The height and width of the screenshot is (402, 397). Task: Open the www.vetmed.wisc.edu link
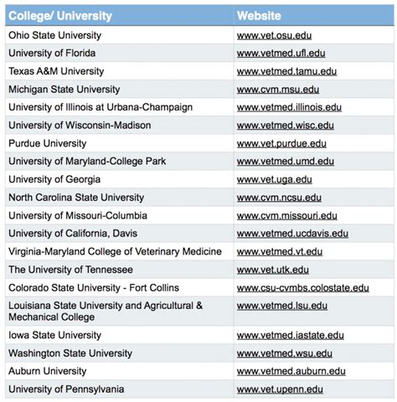pos(286,126)
